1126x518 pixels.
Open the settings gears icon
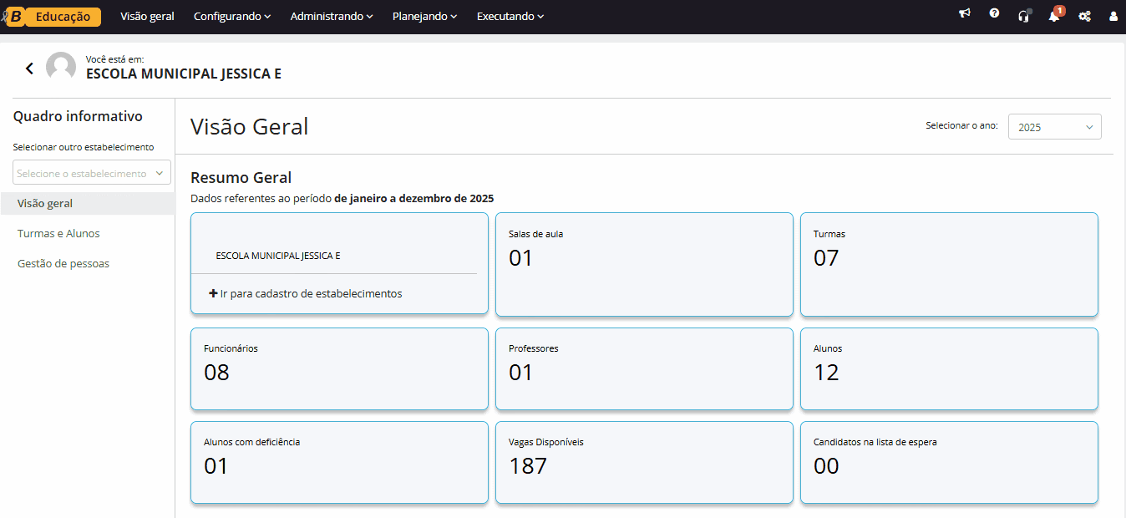(1084, 16)
